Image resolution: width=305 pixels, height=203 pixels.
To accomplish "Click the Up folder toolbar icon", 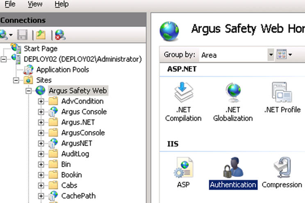I will pyautogui.click(x=41, y=35).
